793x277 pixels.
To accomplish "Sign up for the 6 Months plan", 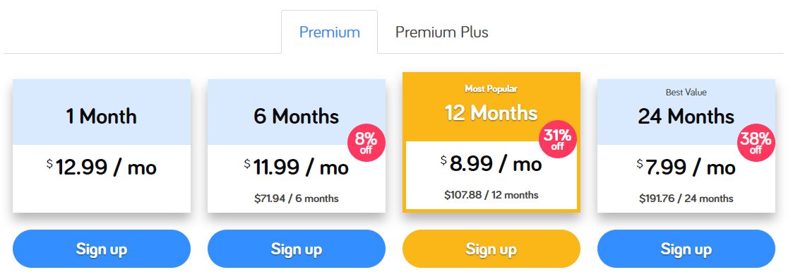I will point(297,249).
